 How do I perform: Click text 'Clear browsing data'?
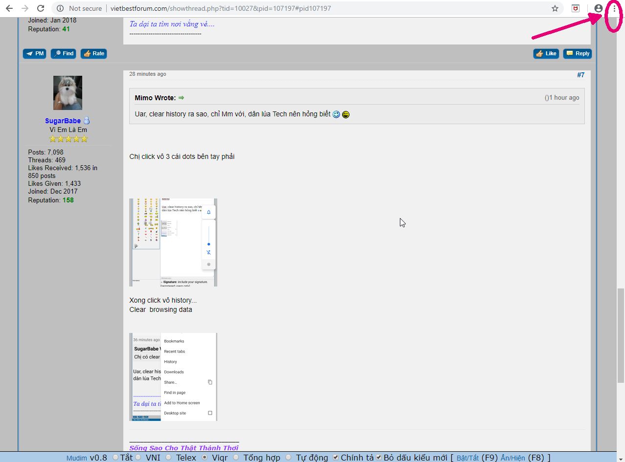[161, 309]
